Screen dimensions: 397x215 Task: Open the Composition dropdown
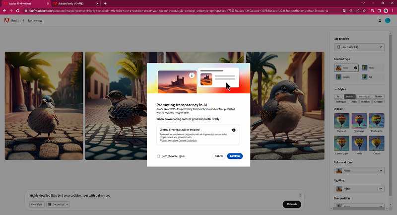click(x=359, y=206)
